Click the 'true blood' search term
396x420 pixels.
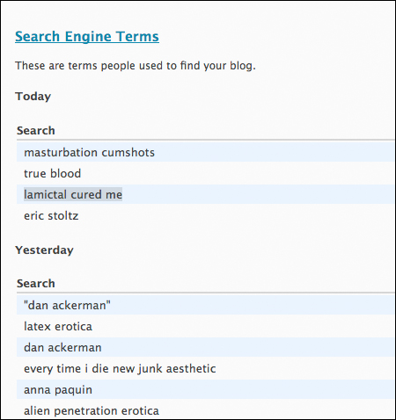pyautogui.click(x=52, y=173)
